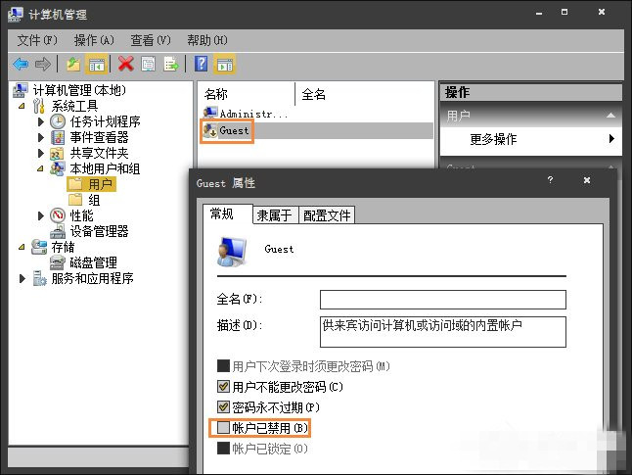Click the blue question mark help icon
This screenshot has width=632, height=475.
click(x=201, y=64)
